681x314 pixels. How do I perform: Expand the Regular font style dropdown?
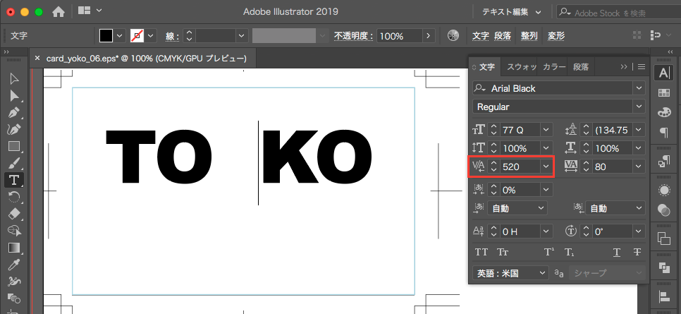pyautogui.click(x=639, y=107)
